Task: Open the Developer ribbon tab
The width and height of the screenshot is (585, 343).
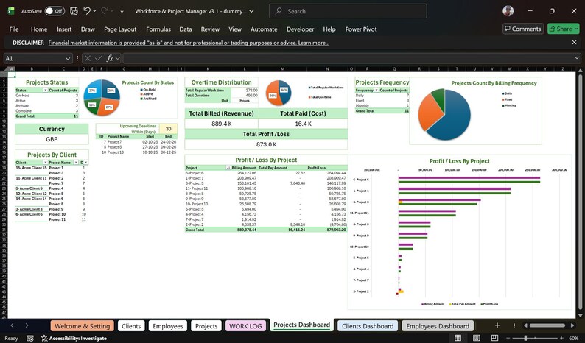Action: click(x=301, y=29)
